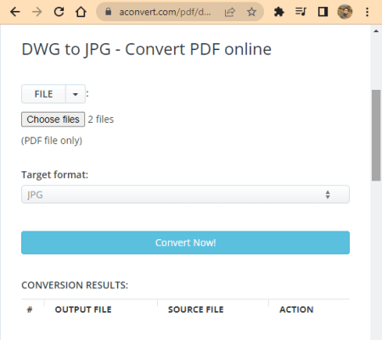This screenshot has height=340, width=382.
Task: Reload the aconvert page
Action: (59, 12)
